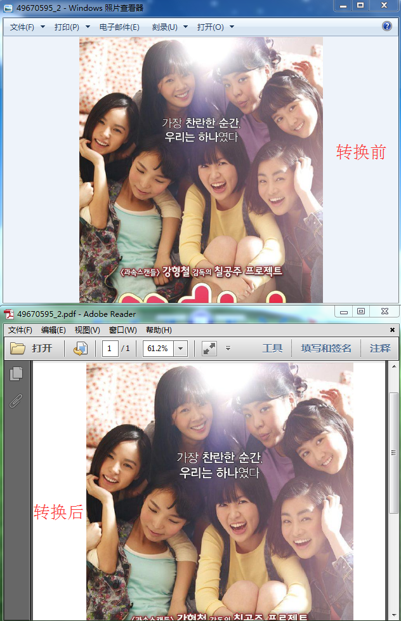Click the poster image in Photo Viewer
The image size is (401, 621).
201,170
